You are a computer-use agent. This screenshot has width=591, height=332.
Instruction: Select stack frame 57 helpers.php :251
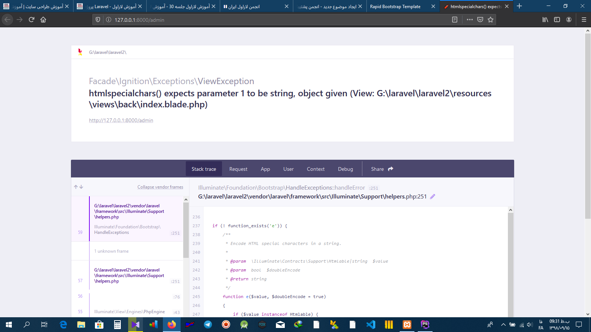click(x=127, y=276)
